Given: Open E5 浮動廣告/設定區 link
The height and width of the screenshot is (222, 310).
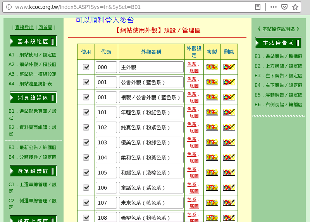Looking at the screenshot, I should click(278, 95).
